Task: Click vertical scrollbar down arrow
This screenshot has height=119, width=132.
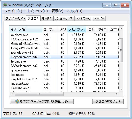Action: [x=121, y=89]
